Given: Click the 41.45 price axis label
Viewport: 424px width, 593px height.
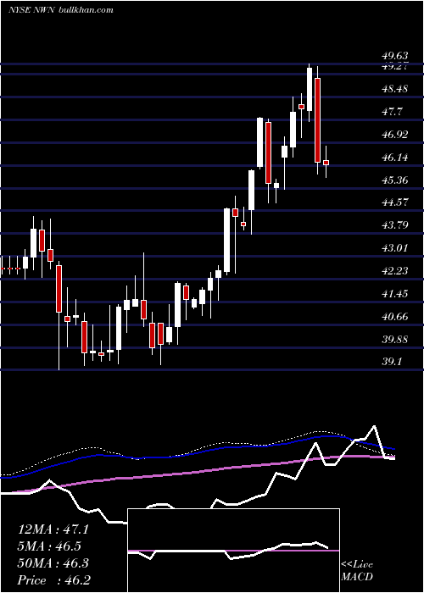Looking at the screenshot, I should 395,293.
